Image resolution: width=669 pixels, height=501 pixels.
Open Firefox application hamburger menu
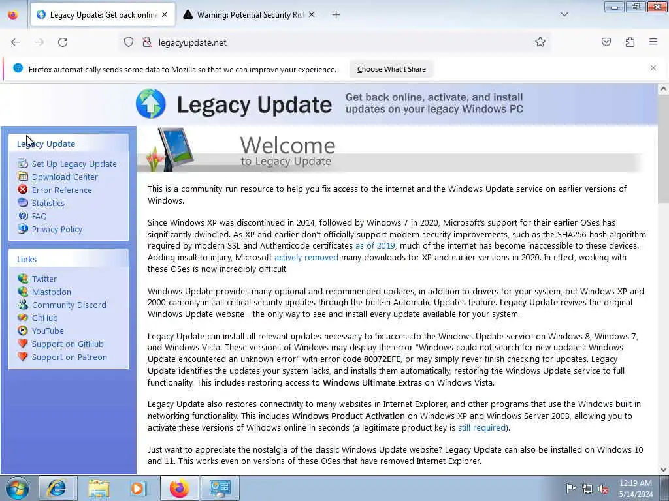tap(653, 42)
